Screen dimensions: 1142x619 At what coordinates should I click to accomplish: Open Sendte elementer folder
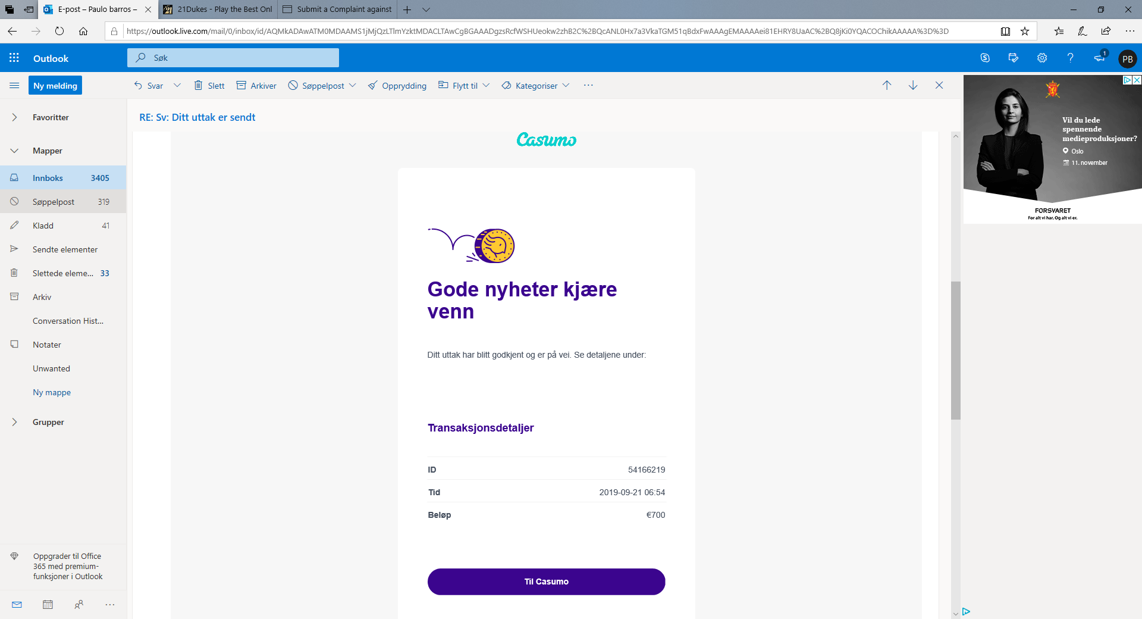click(x=63, y=249)
